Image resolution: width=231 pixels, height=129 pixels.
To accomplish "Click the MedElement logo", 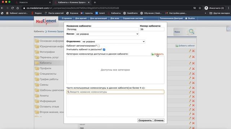I will click(x=46, y=21).
